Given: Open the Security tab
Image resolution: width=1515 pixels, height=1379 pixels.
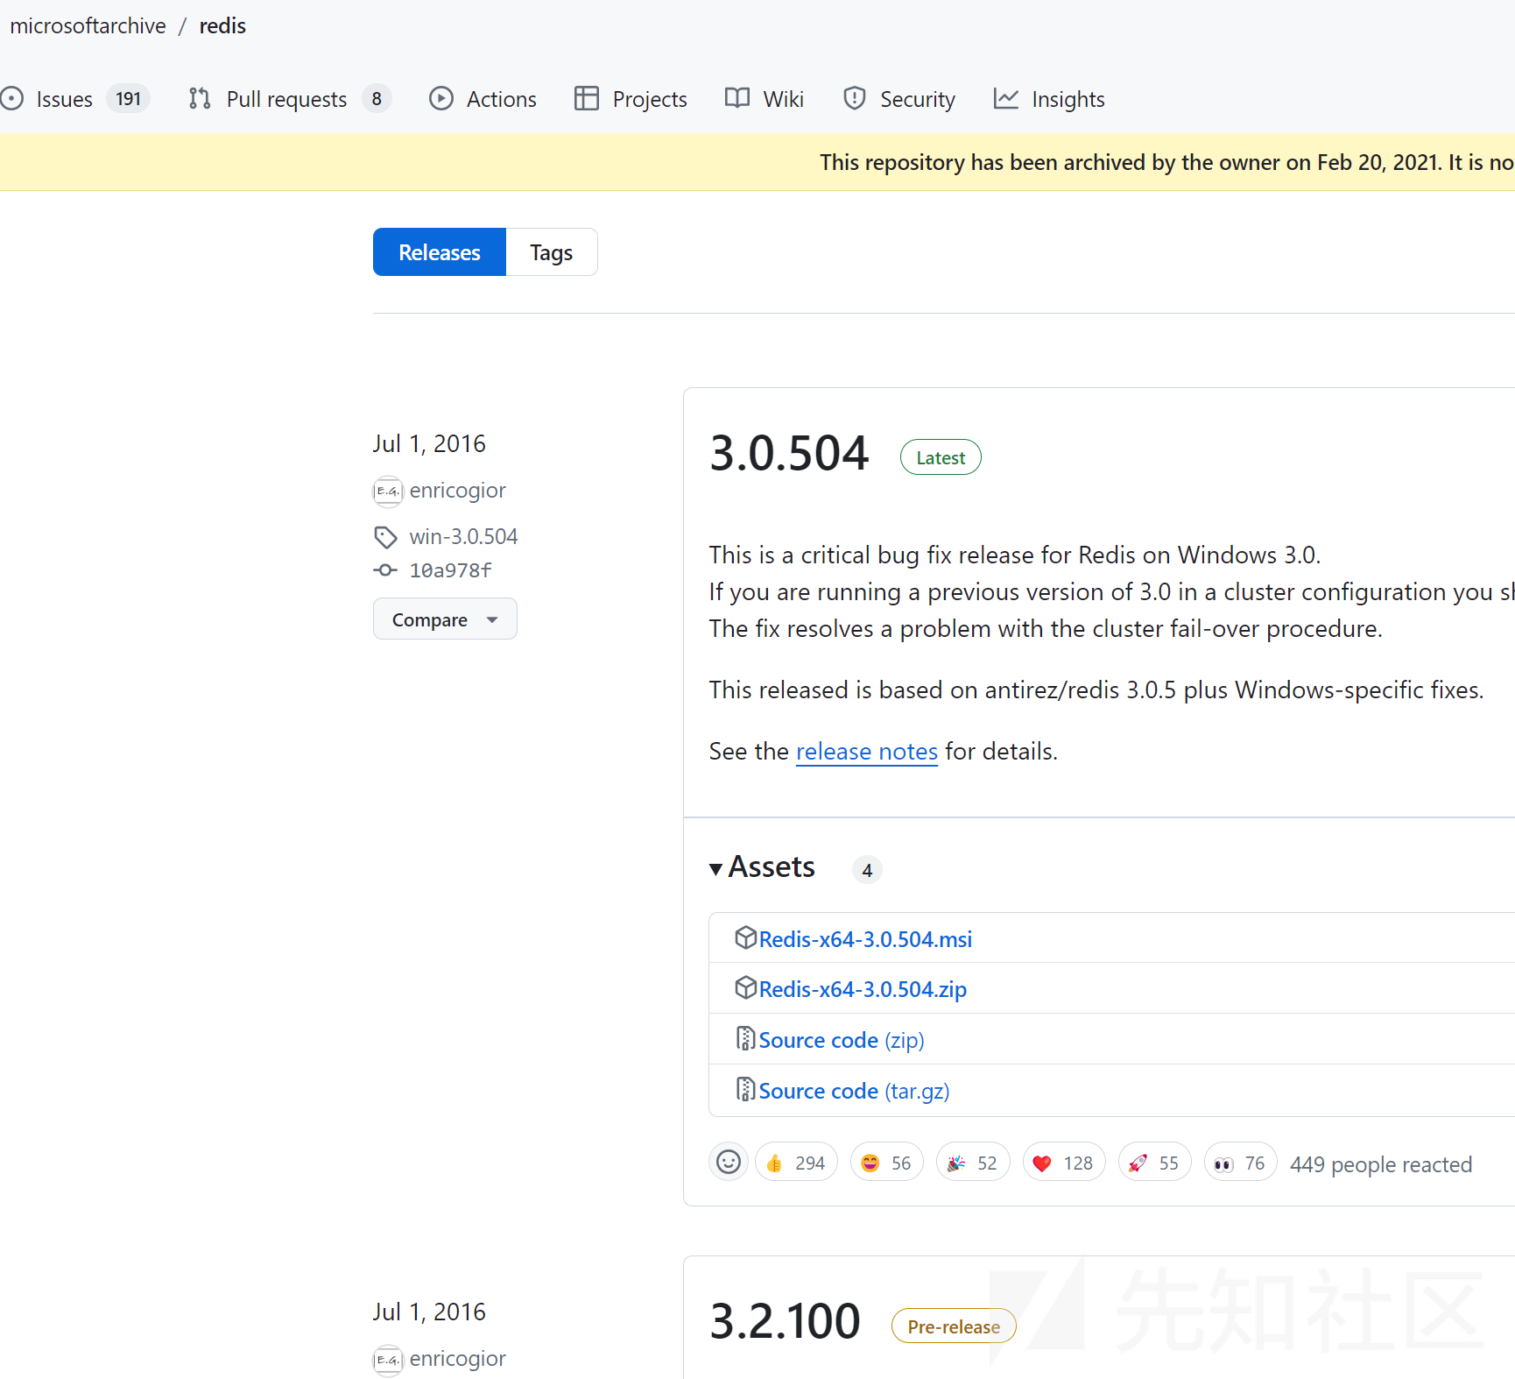Looking at the screenshot, I should point(899,99).
